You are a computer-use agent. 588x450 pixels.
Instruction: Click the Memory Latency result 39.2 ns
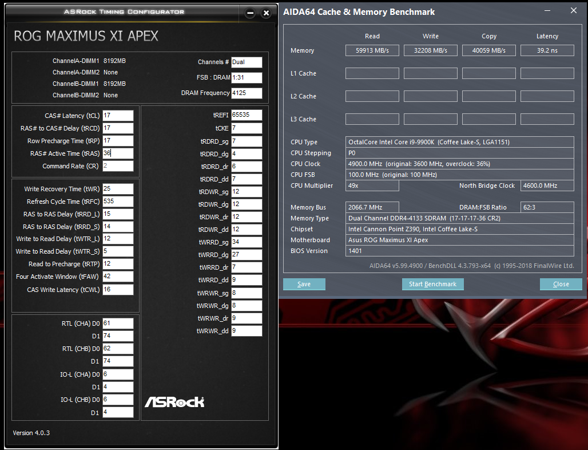[547, 50]
